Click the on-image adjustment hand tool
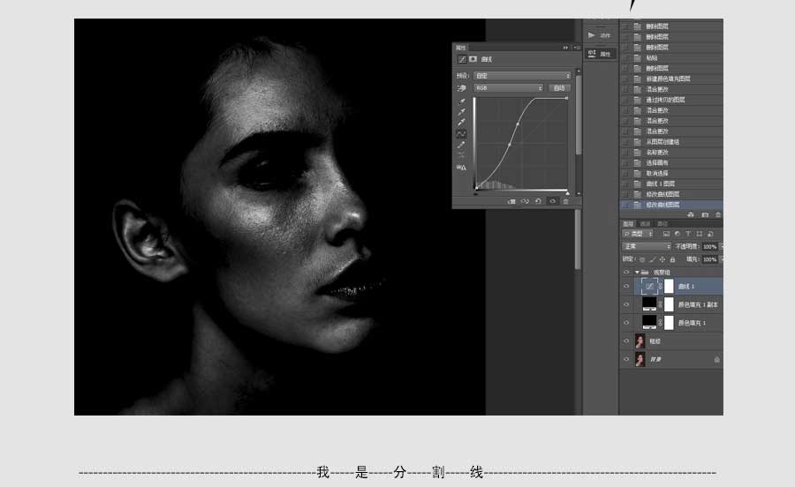 [460, 89]
